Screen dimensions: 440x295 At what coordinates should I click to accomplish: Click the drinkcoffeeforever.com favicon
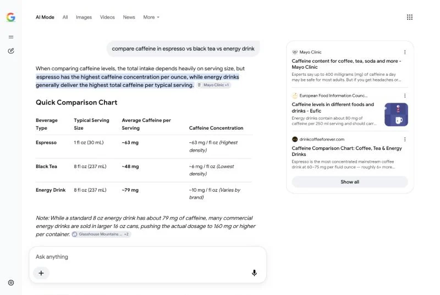[295, 139]
